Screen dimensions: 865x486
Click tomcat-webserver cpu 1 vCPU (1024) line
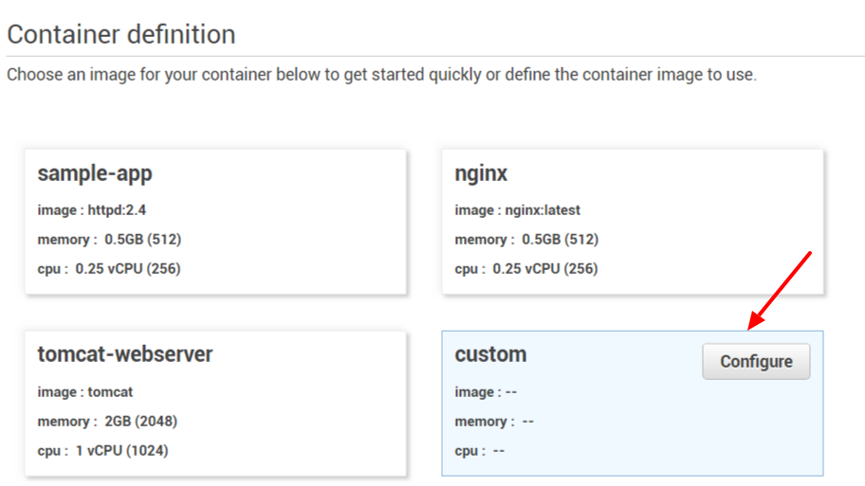tap(102, 451)
